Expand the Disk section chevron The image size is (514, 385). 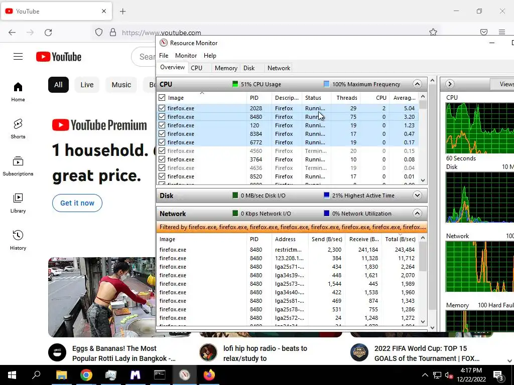point(417,196)
